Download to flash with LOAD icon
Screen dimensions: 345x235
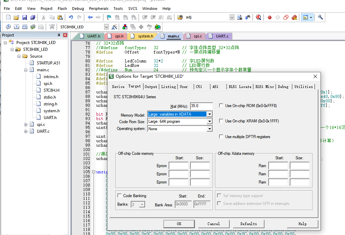(x=52, y=27)
